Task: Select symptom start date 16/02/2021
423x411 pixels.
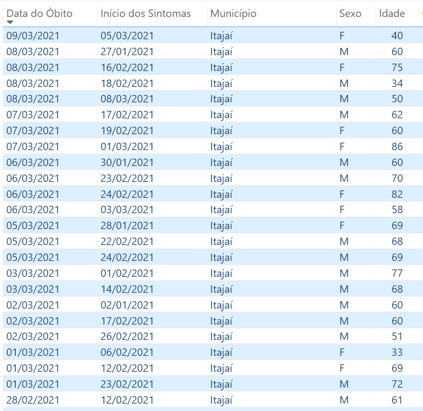Action: coord(127,67)
